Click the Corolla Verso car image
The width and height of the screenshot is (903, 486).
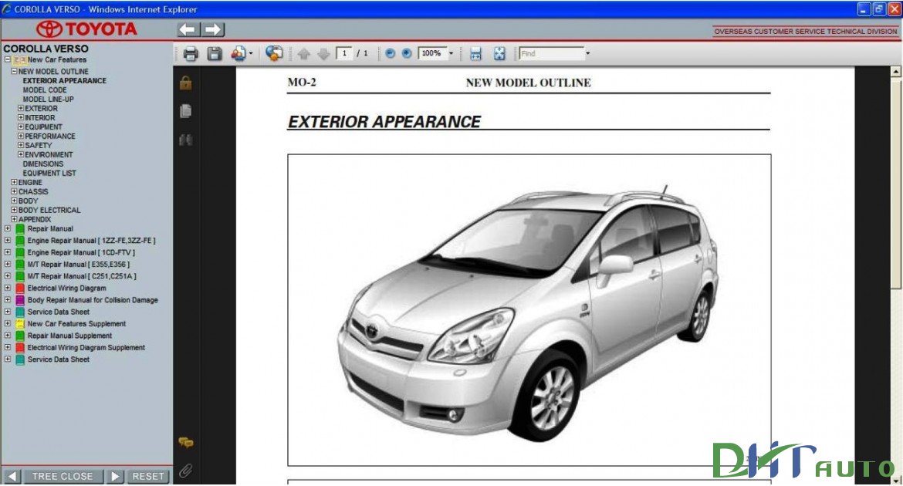[527, 314]
